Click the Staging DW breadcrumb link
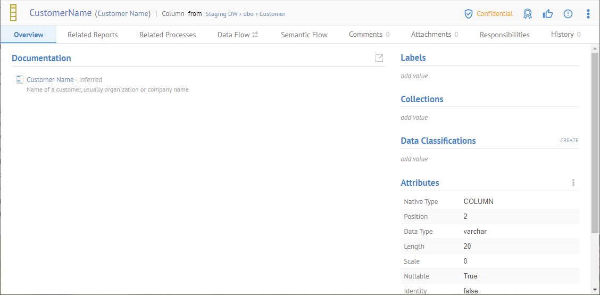 click(x=221, y=14)
